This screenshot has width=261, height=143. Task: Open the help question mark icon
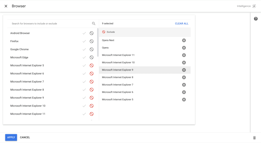[256, 19]
